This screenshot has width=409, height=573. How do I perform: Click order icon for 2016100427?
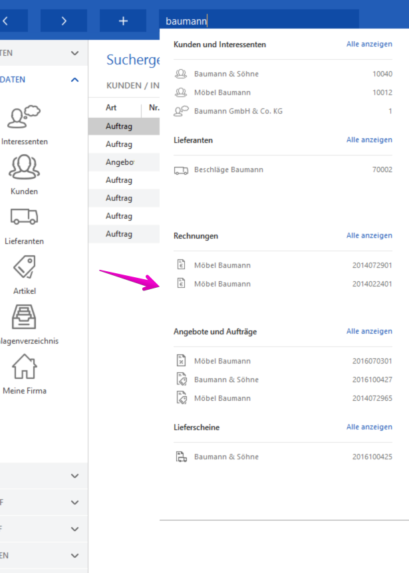pyautogui.click(x=182, y=379)
